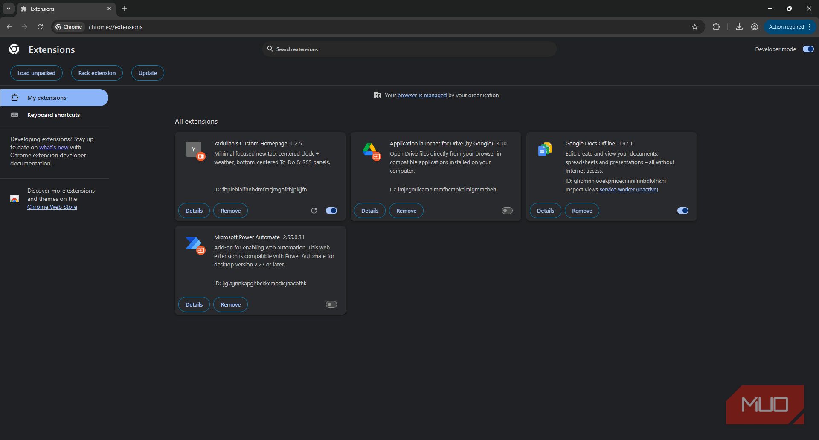Click the Update button

tap(148, 73)
